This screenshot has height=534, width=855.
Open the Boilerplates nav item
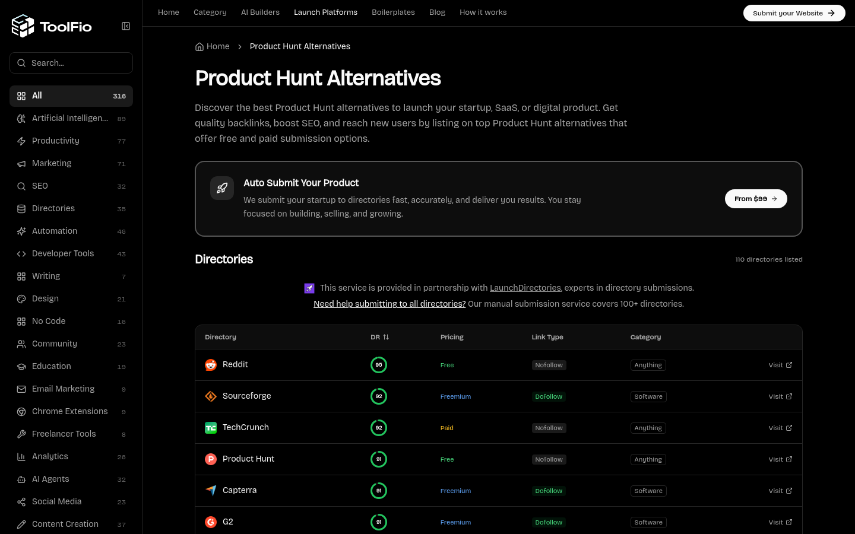(x=393, y=12)
